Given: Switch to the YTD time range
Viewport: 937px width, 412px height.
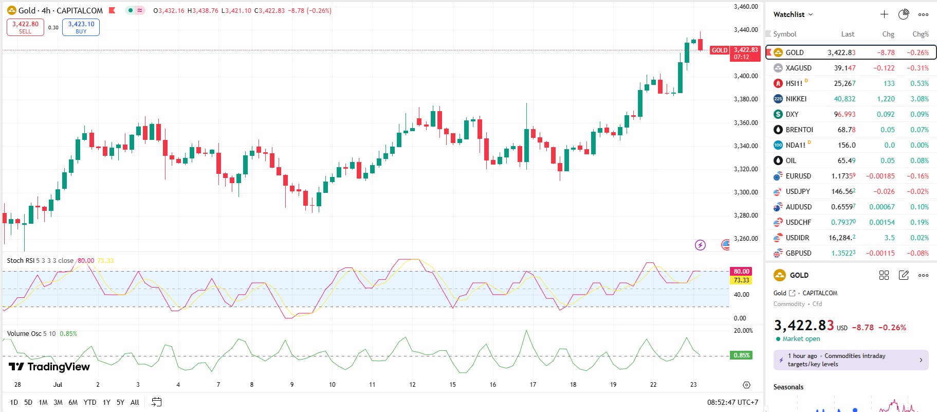Looking at the screenshot, I should pos(90,402).
